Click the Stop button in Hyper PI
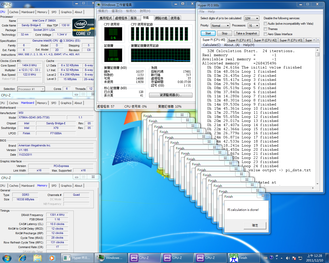329x263 pixels. (x=224, y=33)
